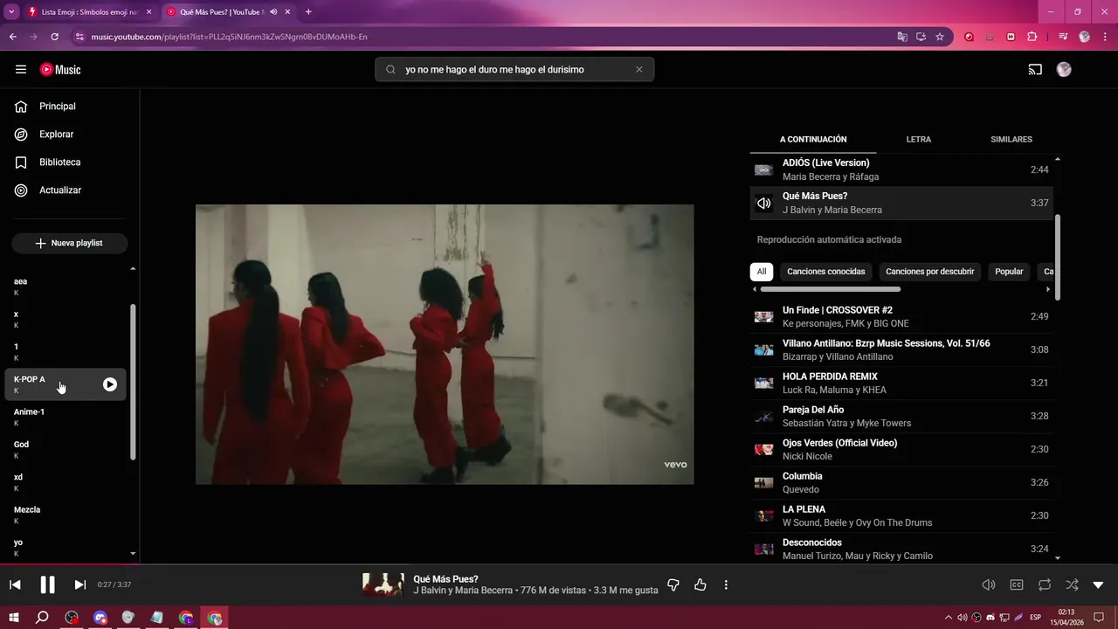1118x629 pixels.
Task: Play LA PLENA track
Action: 901,515
